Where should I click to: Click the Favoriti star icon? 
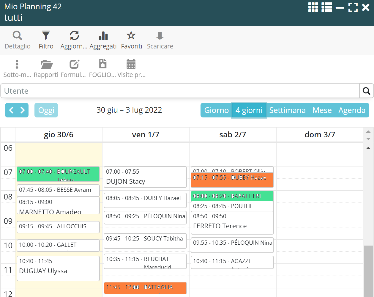coord(131,36)
